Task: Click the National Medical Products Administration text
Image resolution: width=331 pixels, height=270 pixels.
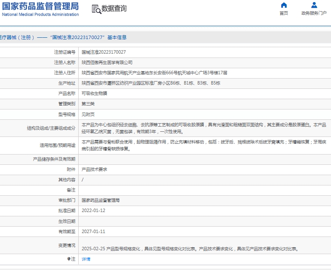Action: 40,15
